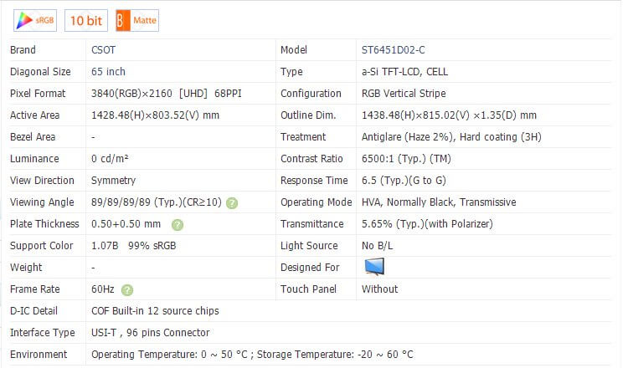The image size is (628, 368).
Task: Click the COF Built-in 12 source chips text
Action: point(155,311)
